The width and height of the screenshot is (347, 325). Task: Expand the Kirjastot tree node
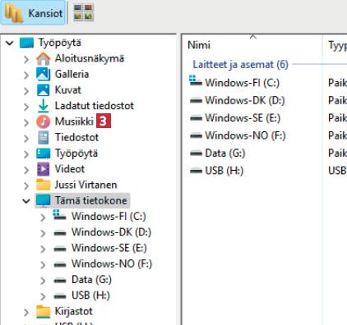point(26,312)
